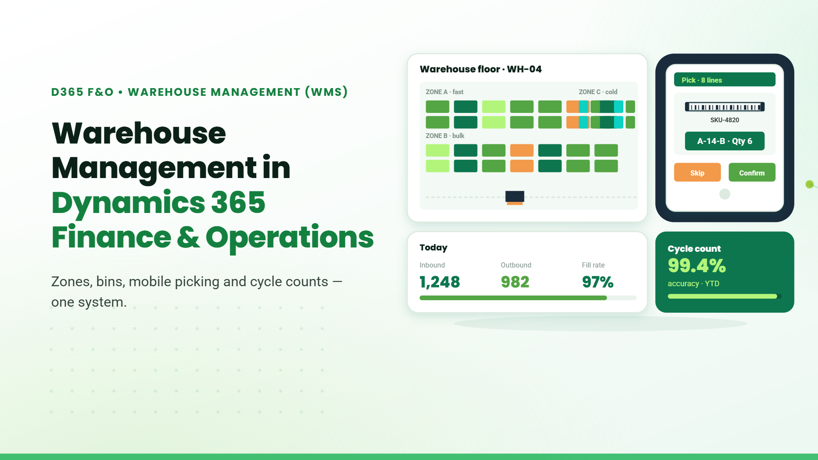Tap the green Confirm button

(x=752, y=172)
